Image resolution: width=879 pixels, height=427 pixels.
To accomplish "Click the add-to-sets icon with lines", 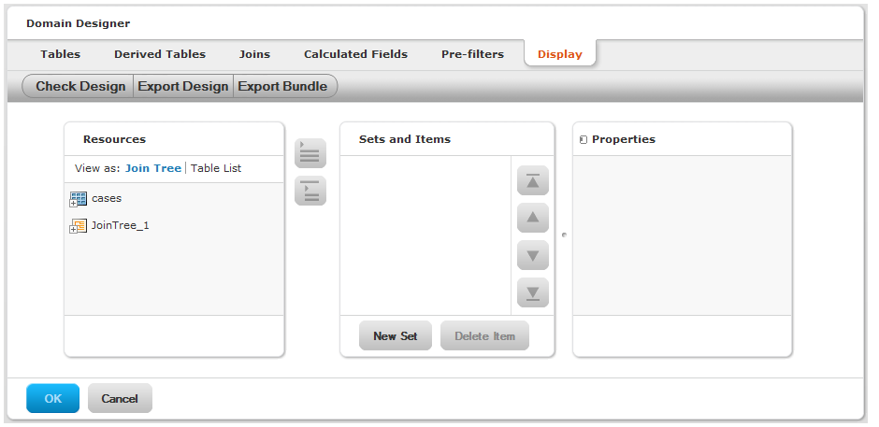I will pos(310,153).
